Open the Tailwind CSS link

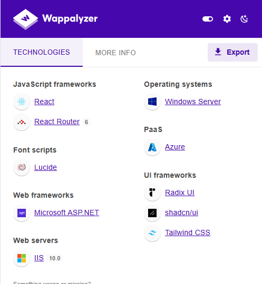[188, 232]
